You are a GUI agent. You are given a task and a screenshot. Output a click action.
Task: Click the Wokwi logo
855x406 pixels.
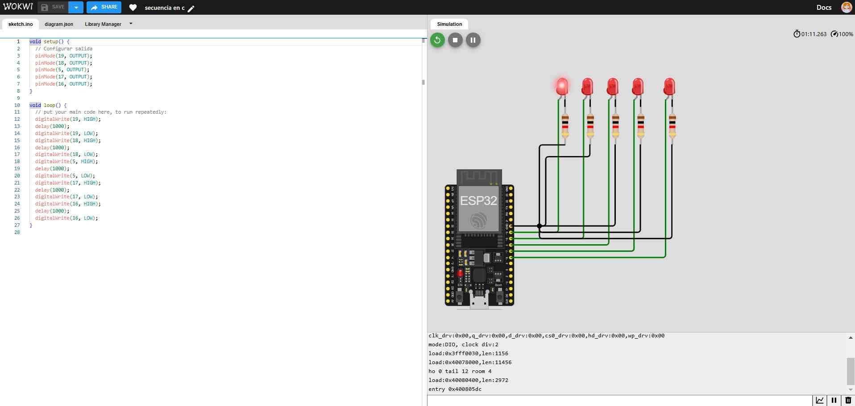tap(18, 7)
